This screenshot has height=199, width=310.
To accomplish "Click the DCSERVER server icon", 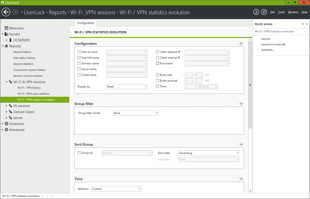I will (x=11, y=40).
